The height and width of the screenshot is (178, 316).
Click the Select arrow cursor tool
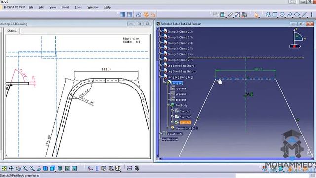point(256,15)
